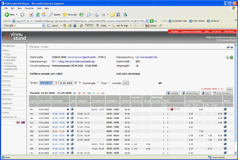Click the green Go arrow button

coord(152,21)
